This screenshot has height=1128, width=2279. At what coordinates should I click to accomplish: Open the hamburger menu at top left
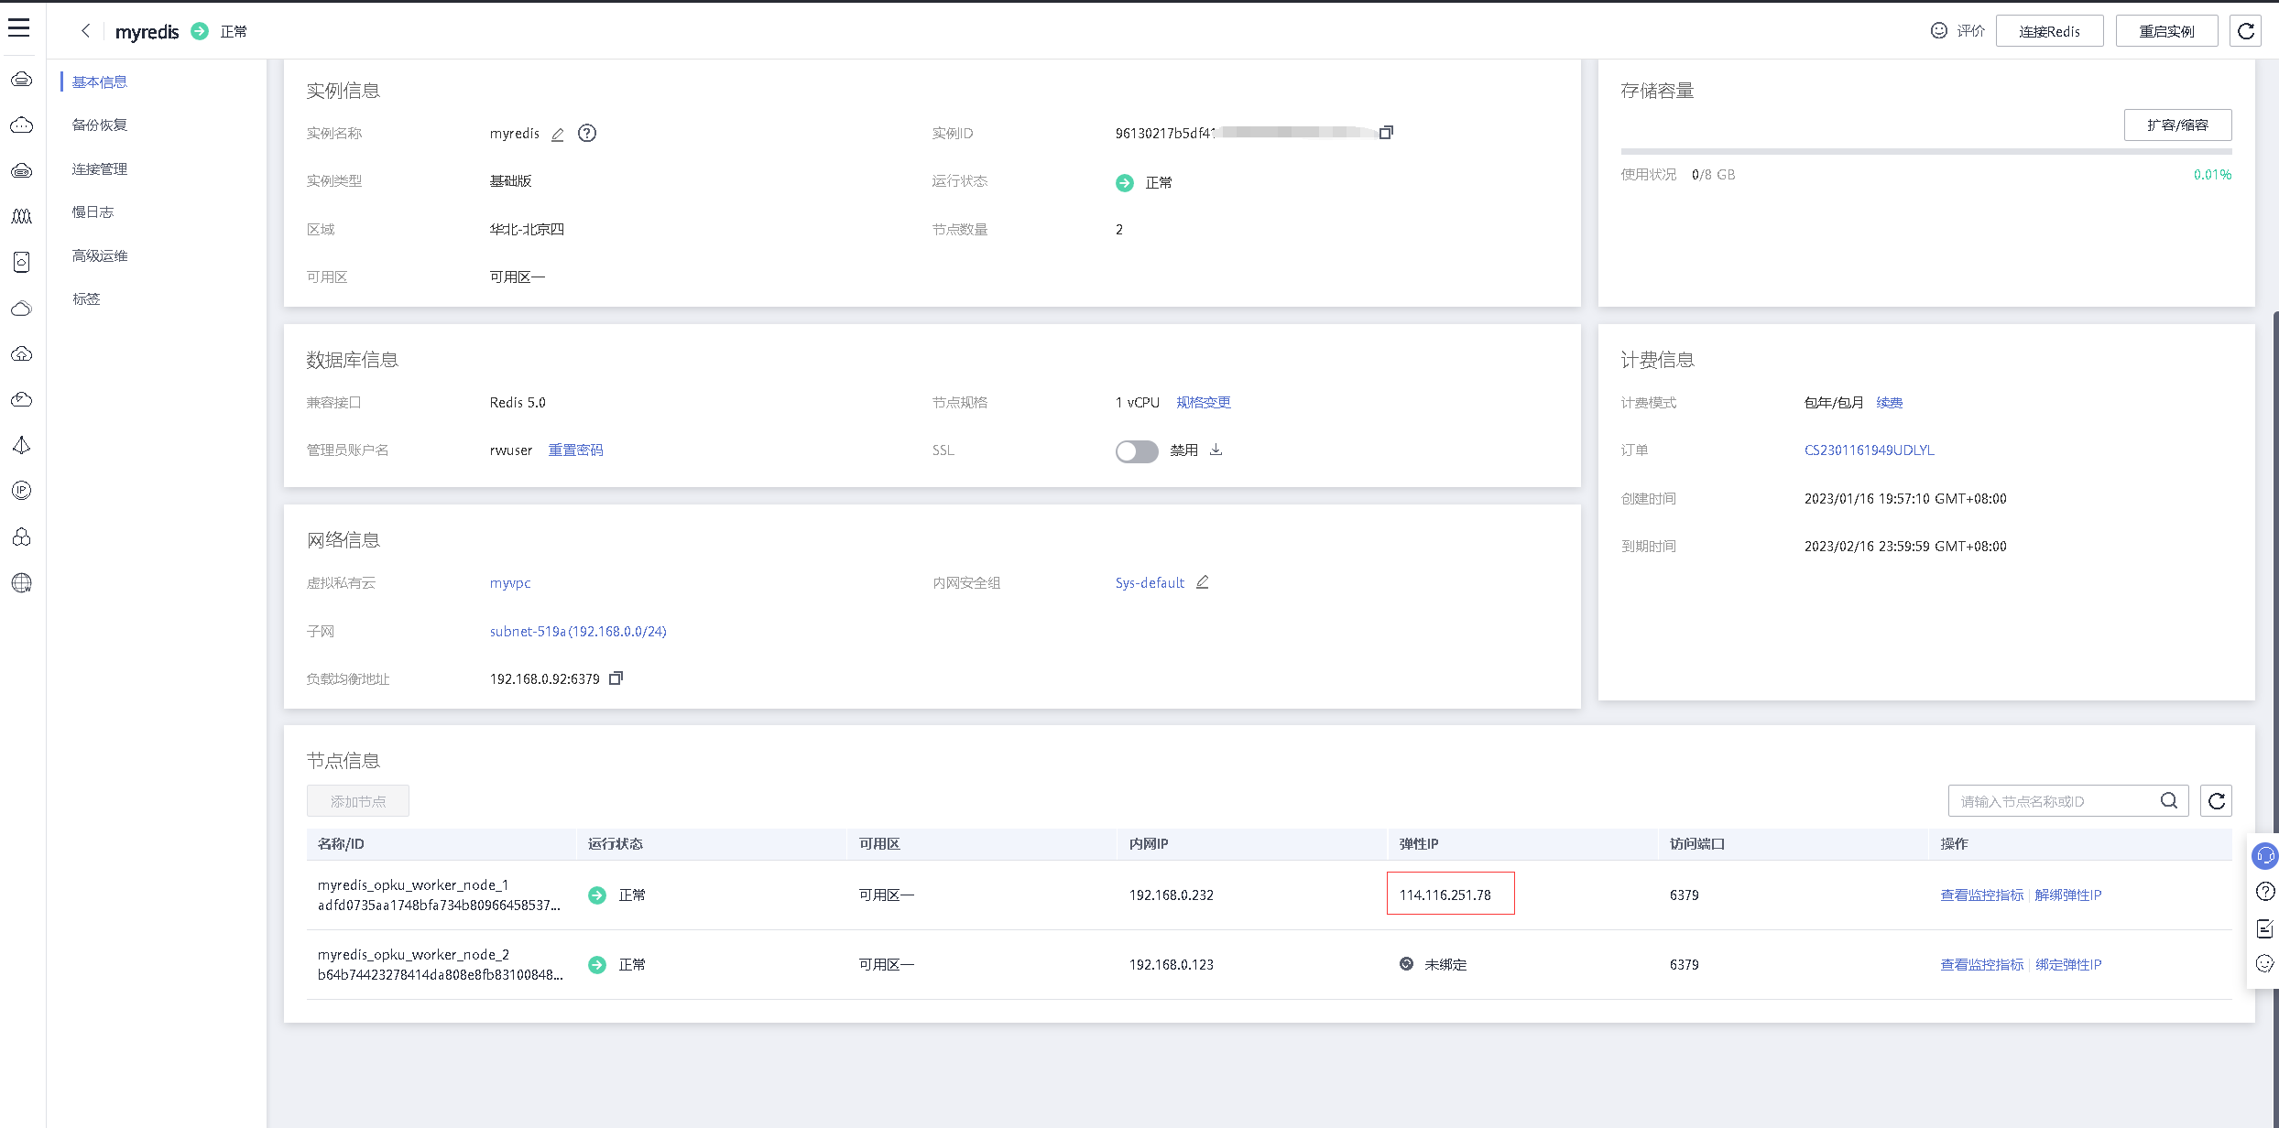click(19, 28)
